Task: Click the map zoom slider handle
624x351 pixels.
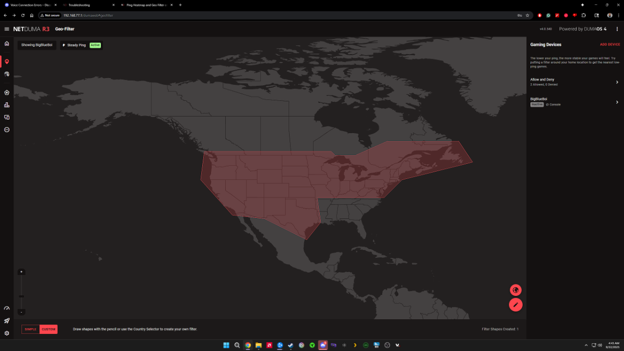Action: pyautogui.click(x=21, y=296)
